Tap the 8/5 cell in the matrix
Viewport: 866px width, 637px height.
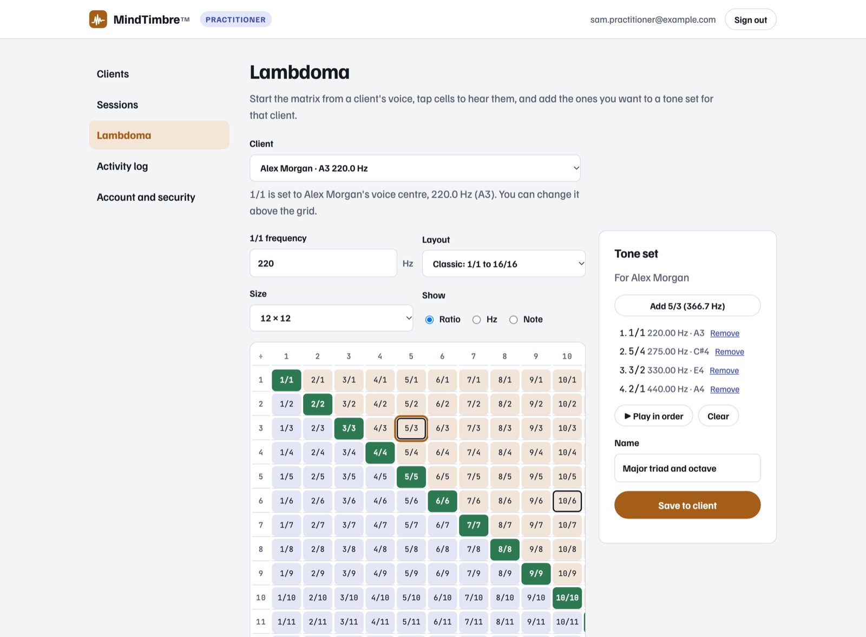pos(505,477)
